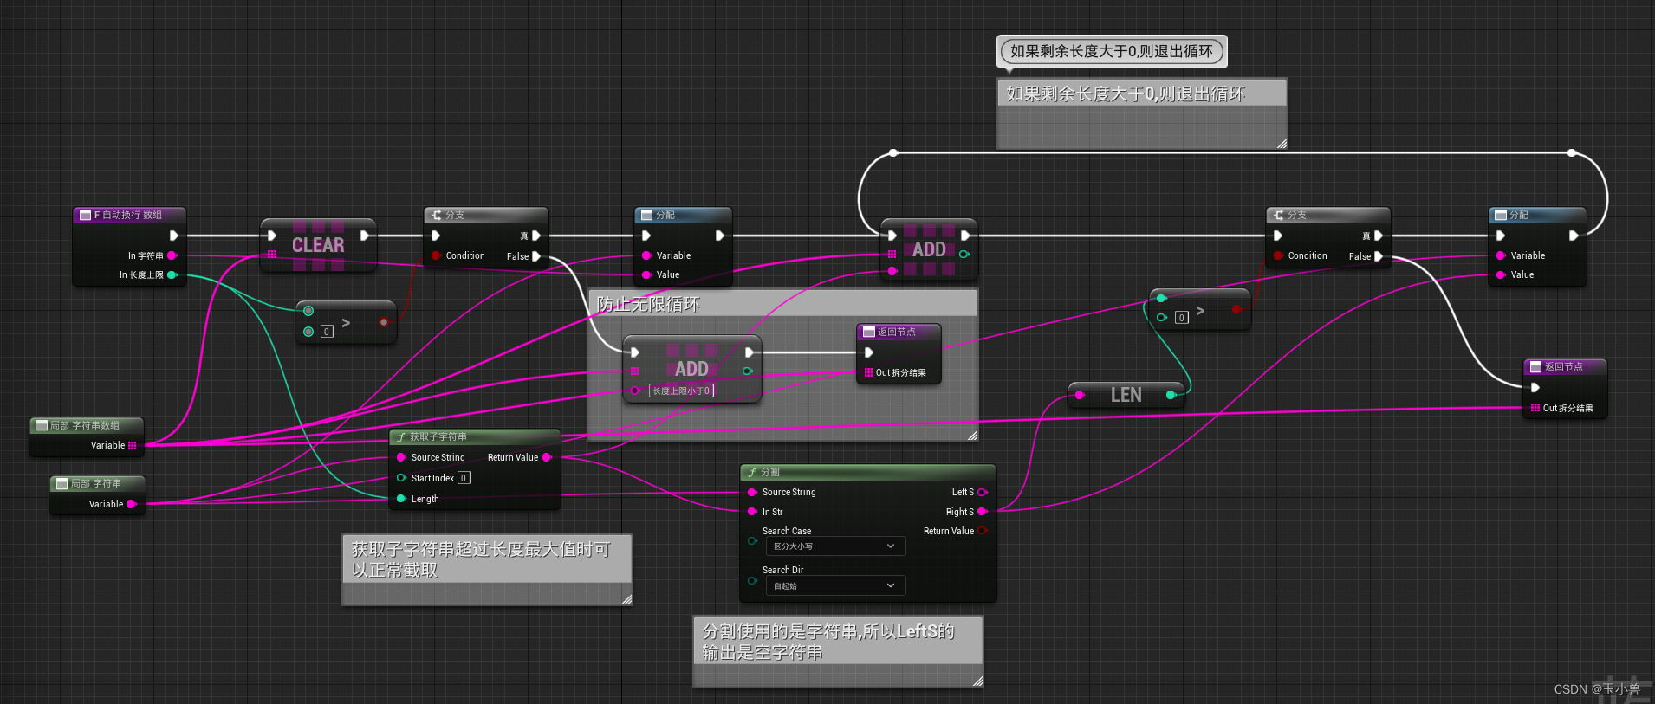
Task: Click Condition pin of the Branch after the loop ADD
Action: 1278,255
